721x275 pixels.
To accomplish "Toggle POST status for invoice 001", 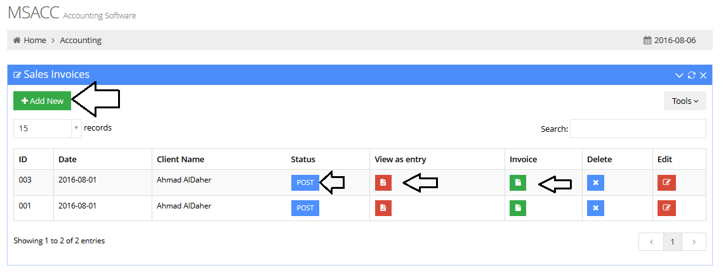I will 305,208.
